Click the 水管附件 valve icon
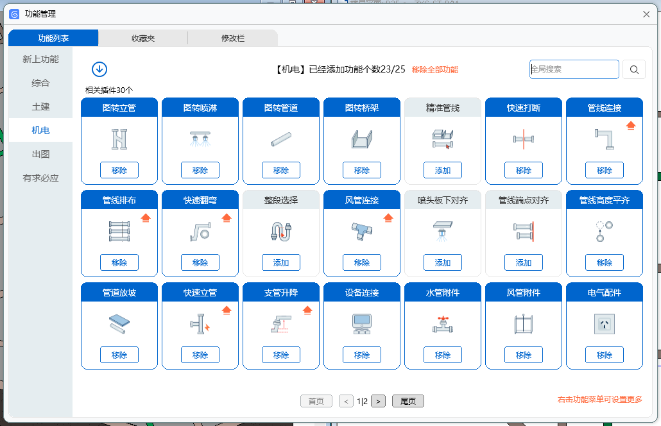The image size is (661, 426). (442, 324)
